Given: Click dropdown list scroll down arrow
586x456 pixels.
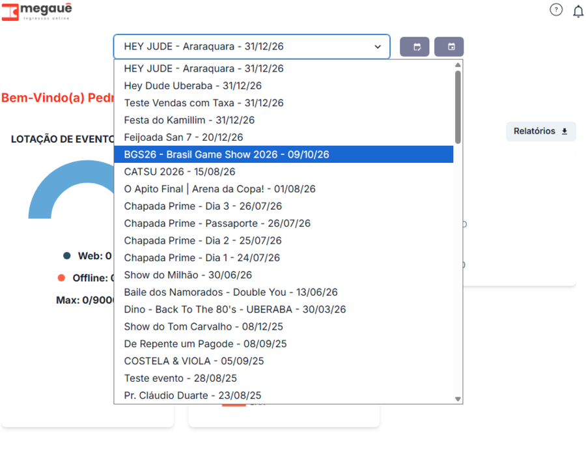Looking at the screenshot, I should (458, 399).
